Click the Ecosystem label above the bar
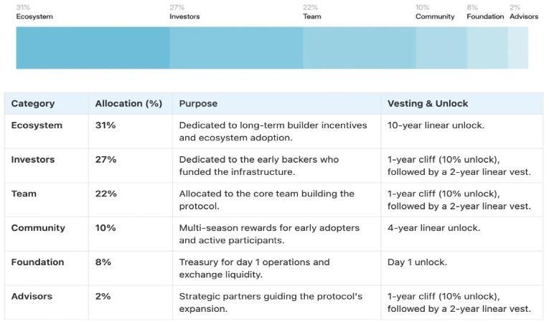This screenshot has height=324, width=549. coord(34,16)
